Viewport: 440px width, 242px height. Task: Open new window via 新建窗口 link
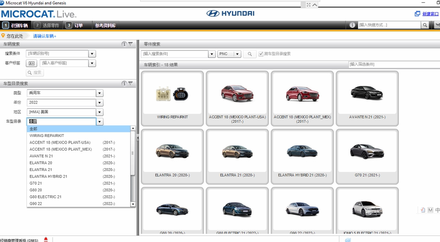coord(431,14)
